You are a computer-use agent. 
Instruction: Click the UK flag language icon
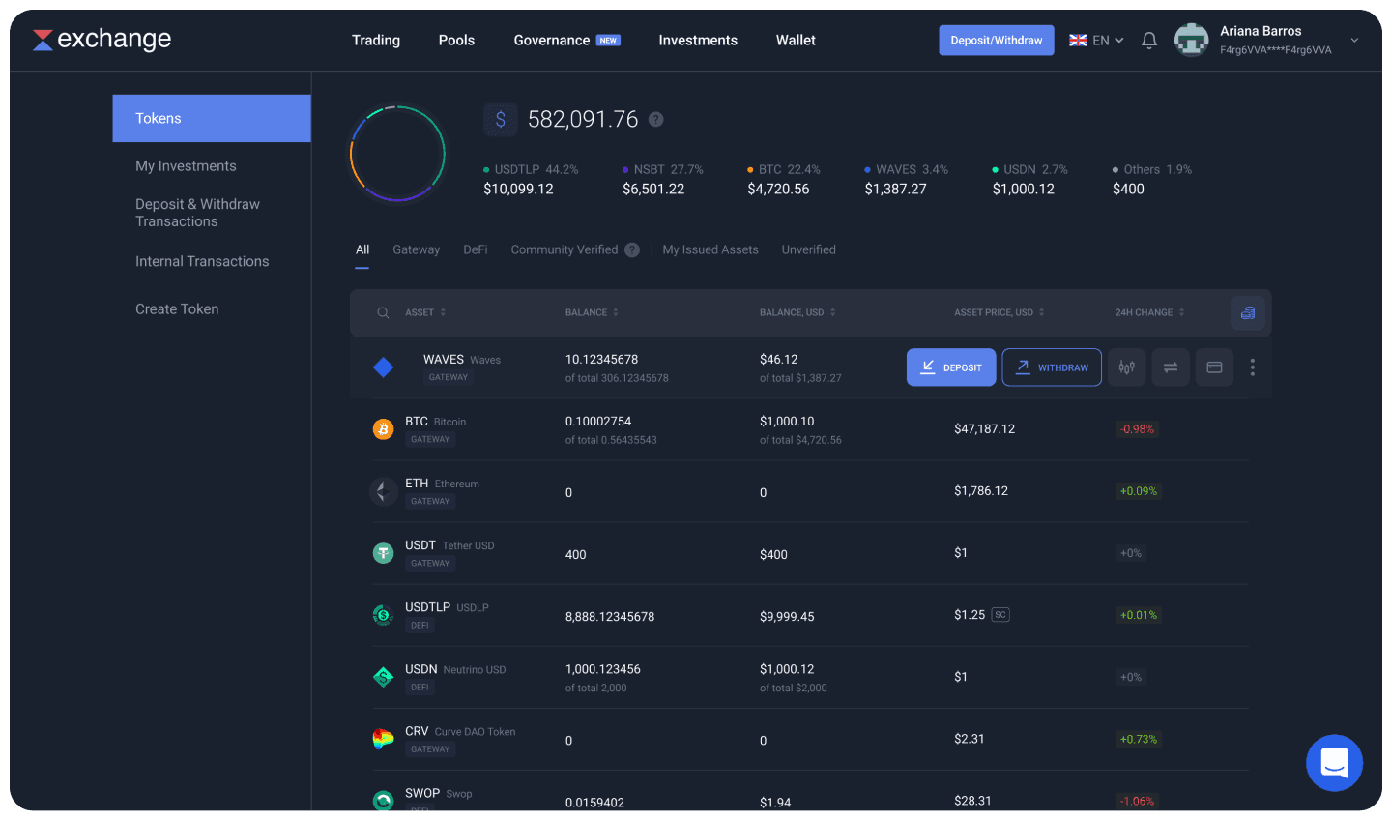click(x=1078, y=41)
